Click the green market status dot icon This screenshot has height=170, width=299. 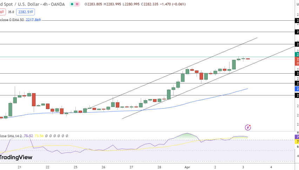72,4
